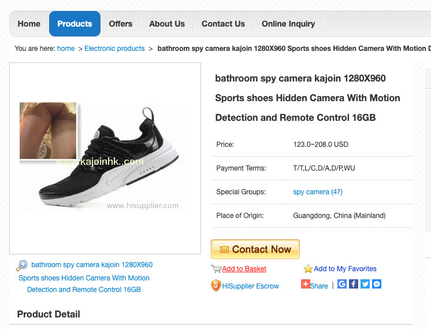Open the Home navigation tab
The width and height of the screenshot is (431, 329).
[29, 24]
